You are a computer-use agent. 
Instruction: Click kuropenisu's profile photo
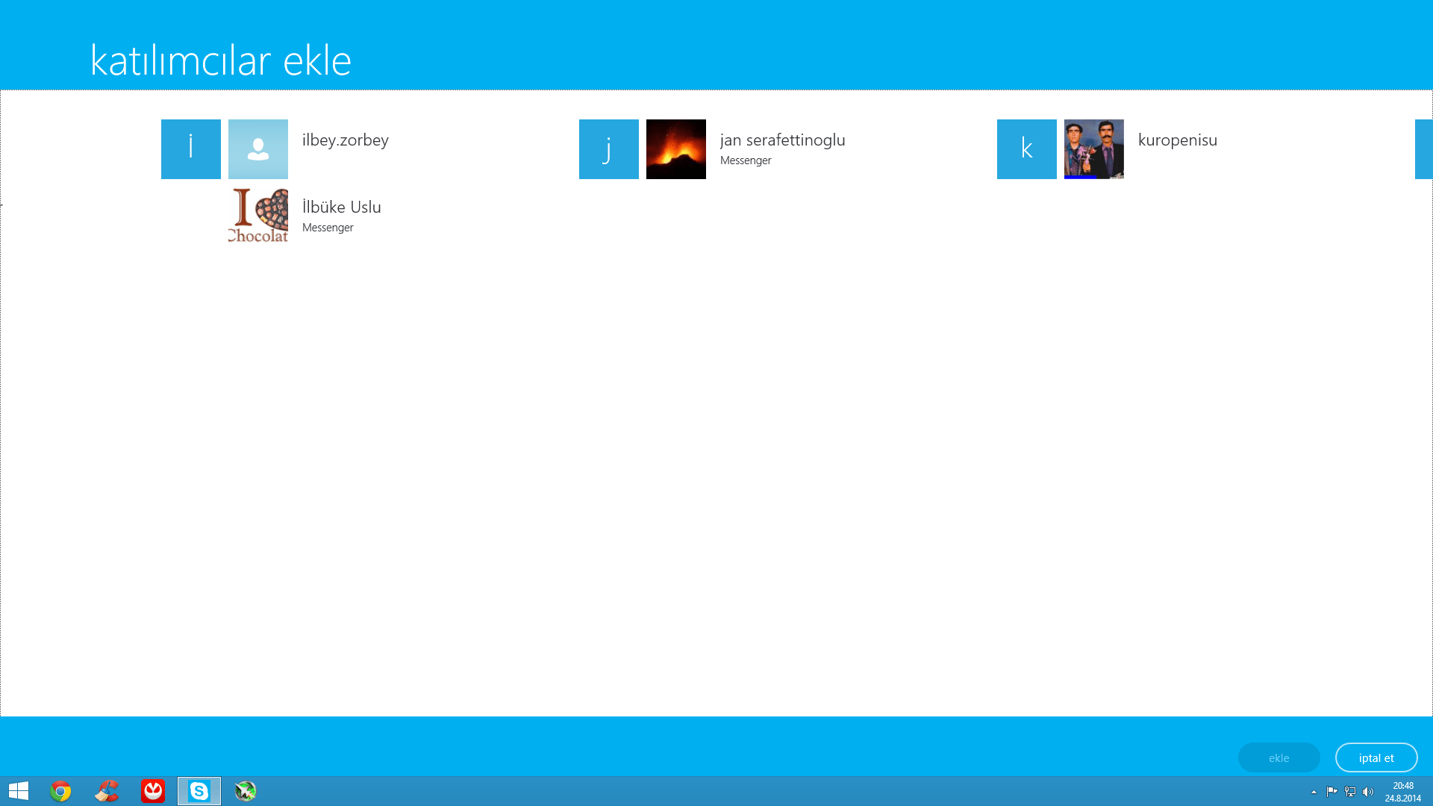(1093, 149)
